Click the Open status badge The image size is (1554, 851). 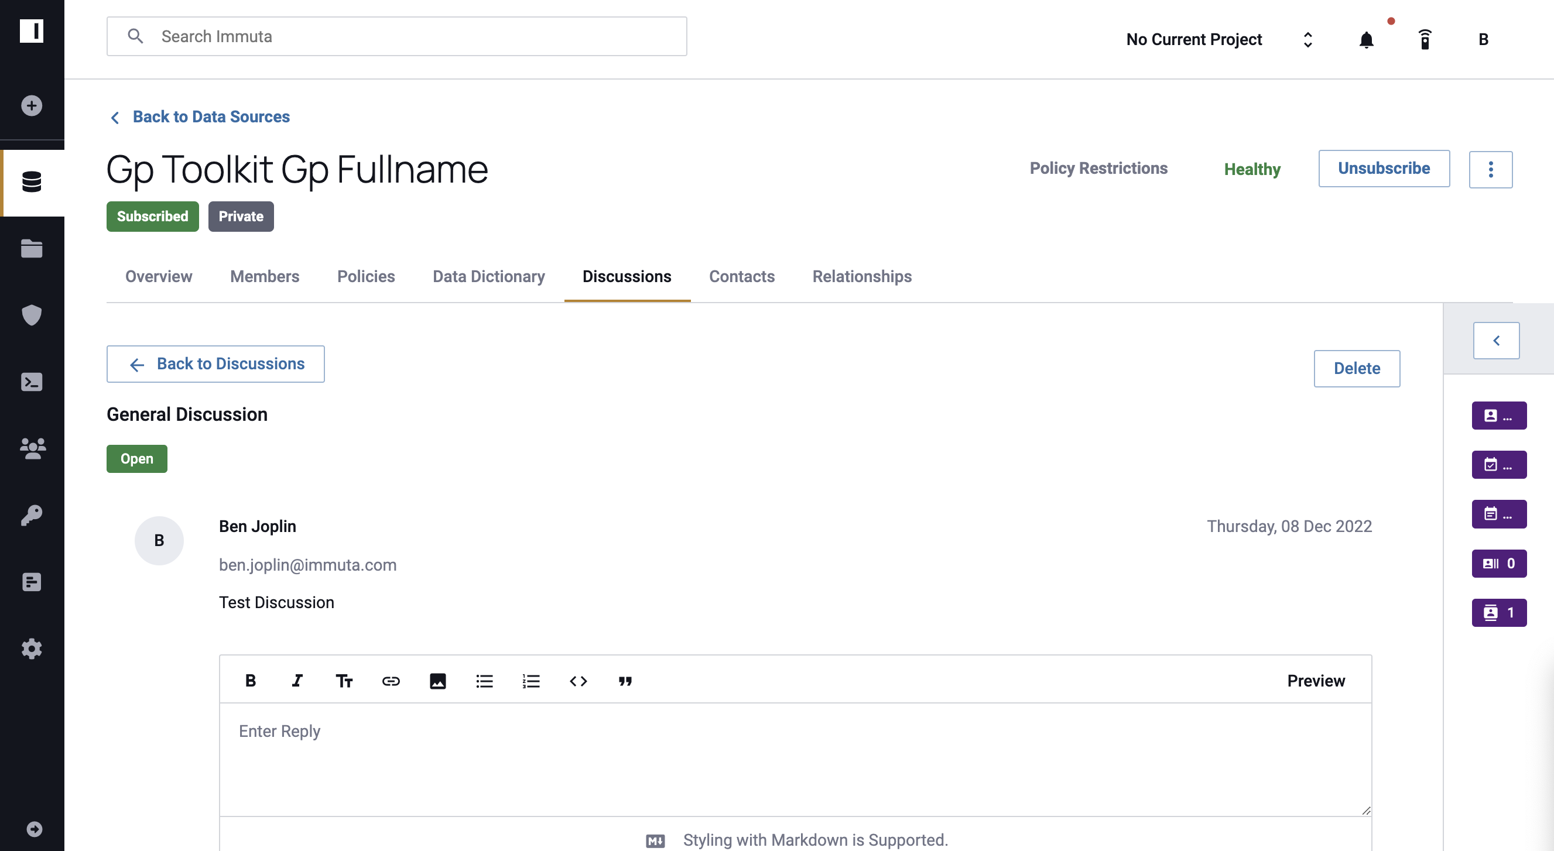(x=137, y=459)
